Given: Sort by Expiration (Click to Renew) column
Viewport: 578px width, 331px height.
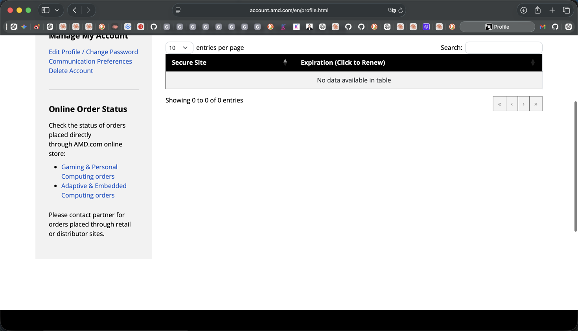Looking at the screenshot, I should [418, 62].
